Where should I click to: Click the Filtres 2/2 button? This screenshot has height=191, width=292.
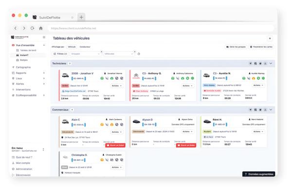pos(60,54)
